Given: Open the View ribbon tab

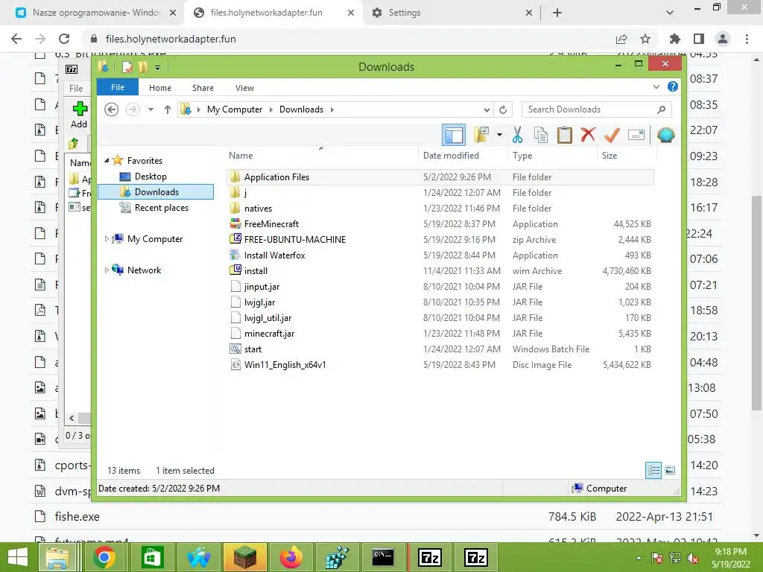Looking at the screenshot, I should coord(244,88).
